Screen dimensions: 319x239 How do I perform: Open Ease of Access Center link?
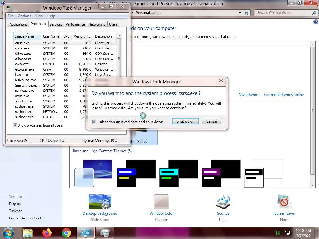27,218
